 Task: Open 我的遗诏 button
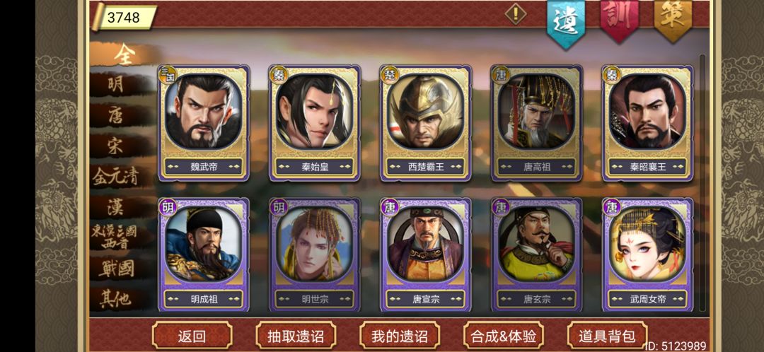tap(400, 336)
